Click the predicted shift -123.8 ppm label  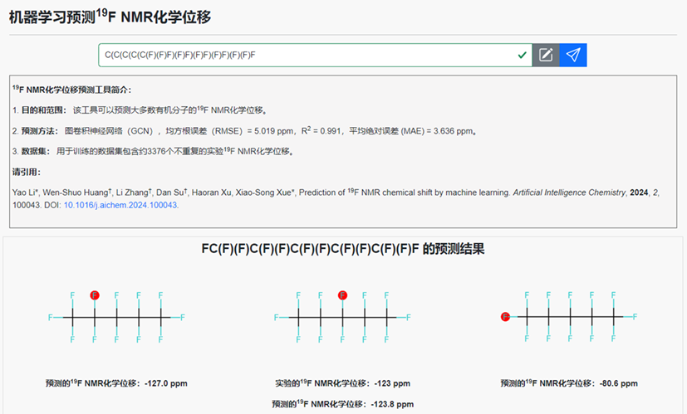pos(342,403)
